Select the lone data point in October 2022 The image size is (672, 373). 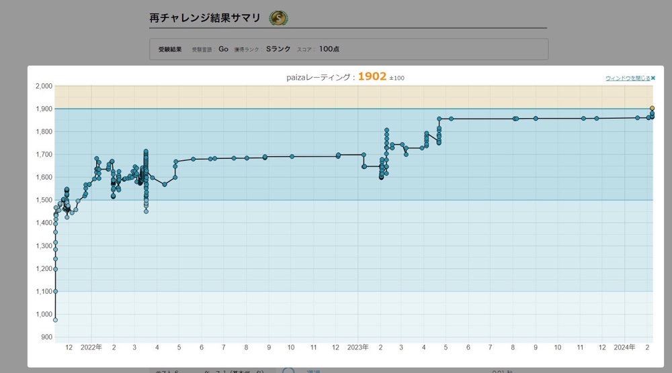point(292,156)
